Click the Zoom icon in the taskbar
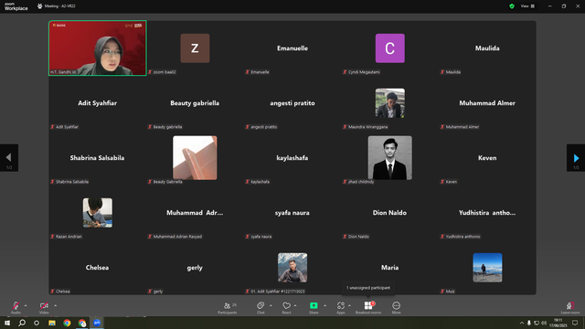 click(97, 323)
